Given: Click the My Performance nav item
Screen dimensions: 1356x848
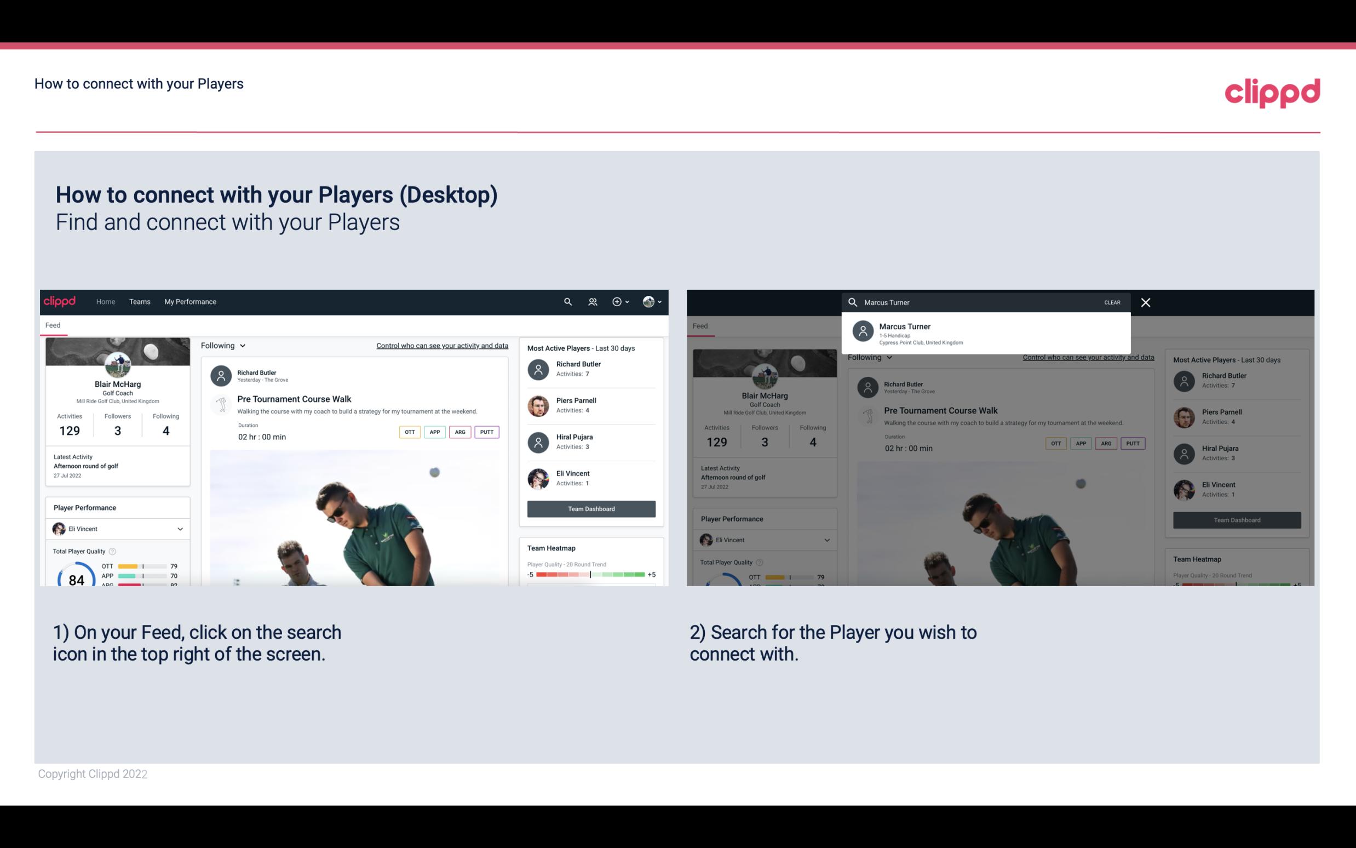Looking at the screenshot, I should click(x=189, y=302).
